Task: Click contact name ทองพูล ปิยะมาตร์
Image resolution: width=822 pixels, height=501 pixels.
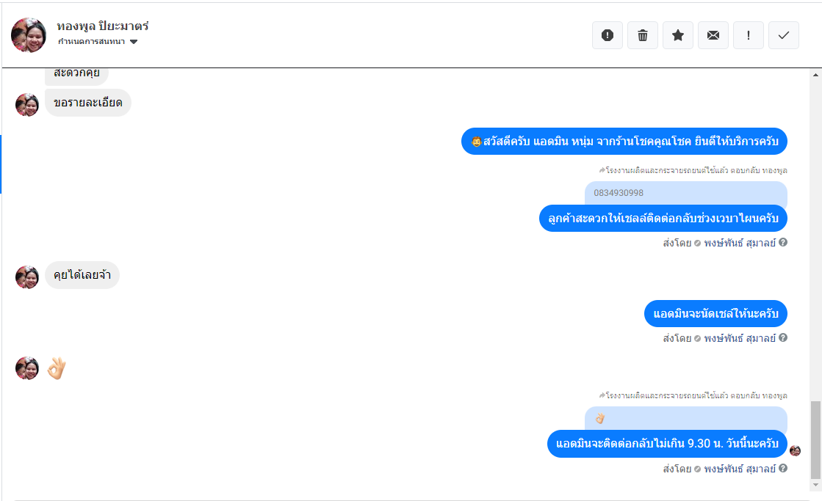Action: click(x=103, y=26)
